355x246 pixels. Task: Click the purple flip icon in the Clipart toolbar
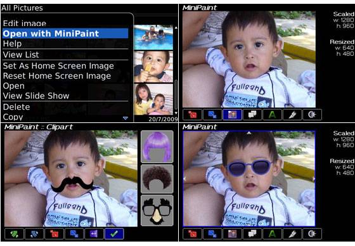[x=94, y=234]
